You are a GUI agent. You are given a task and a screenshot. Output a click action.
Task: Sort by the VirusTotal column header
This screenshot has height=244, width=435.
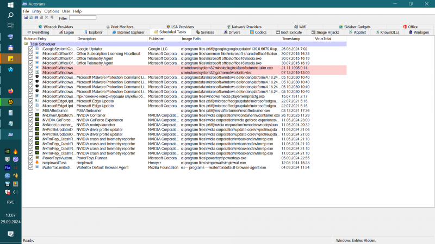click(x=330, y=38)
